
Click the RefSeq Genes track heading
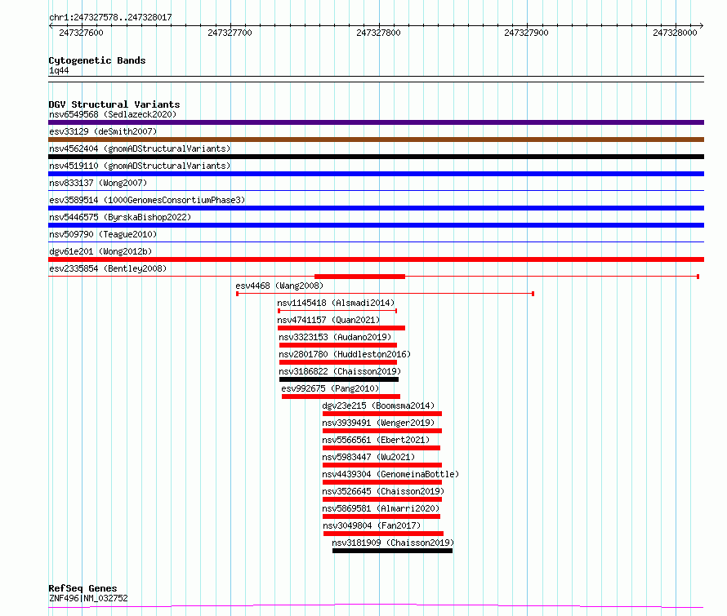click(x=83, y=588)
